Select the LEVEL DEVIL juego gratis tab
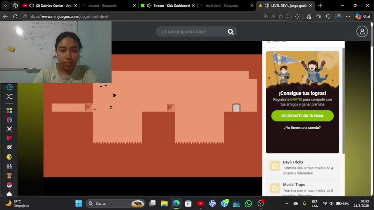 pos(285,6)
